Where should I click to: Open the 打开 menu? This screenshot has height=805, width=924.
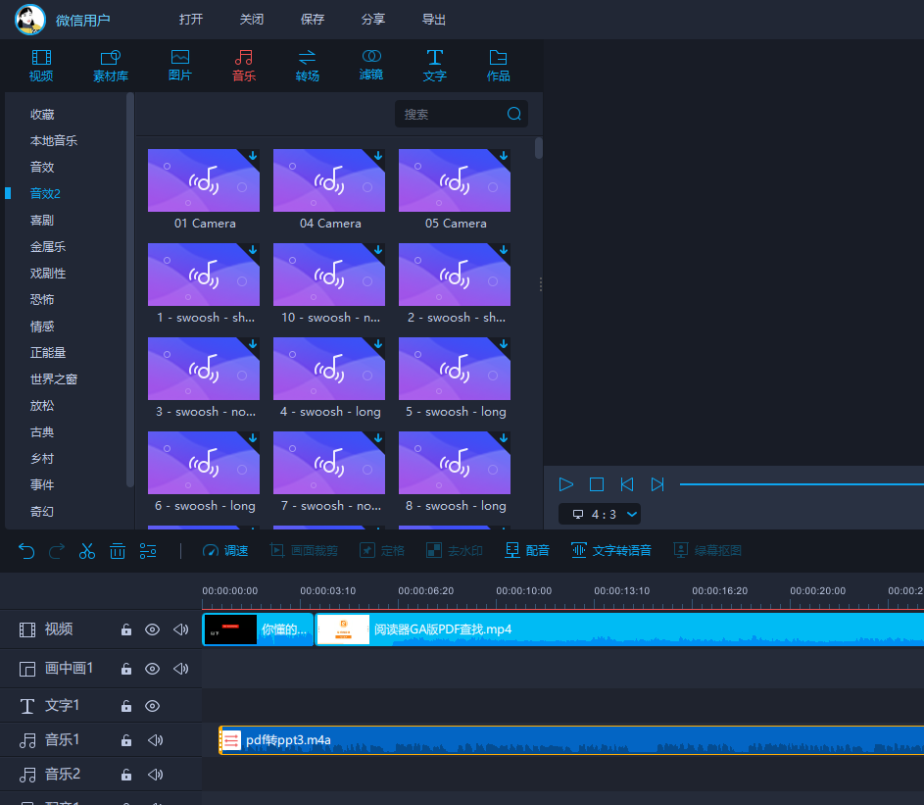tap(191, 20)
